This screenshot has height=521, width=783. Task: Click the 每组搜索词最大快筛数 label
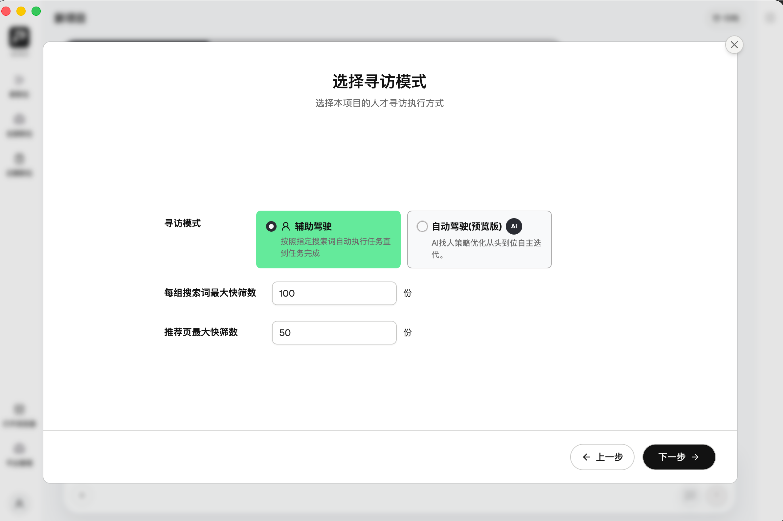tap(210, 293)
